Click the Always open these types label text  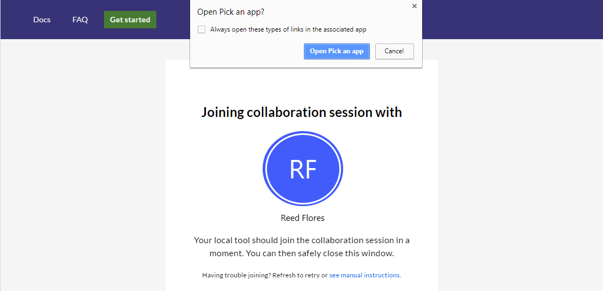pos(288,29)
